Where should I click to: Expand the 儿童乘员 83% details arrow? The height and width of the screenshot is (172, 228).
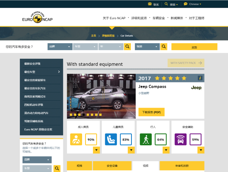pyautogui.click(x=131, y=150)
